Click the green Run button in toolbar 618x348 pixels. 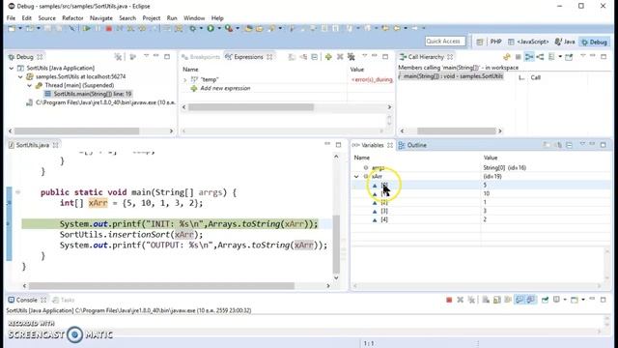pos(211,28)
